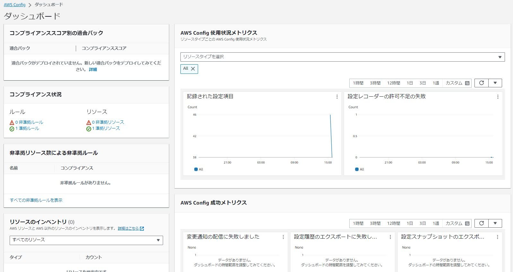Click the AWS Config 成功メトリクス heading
Screen dimensions: 513x272
[213, 203]
